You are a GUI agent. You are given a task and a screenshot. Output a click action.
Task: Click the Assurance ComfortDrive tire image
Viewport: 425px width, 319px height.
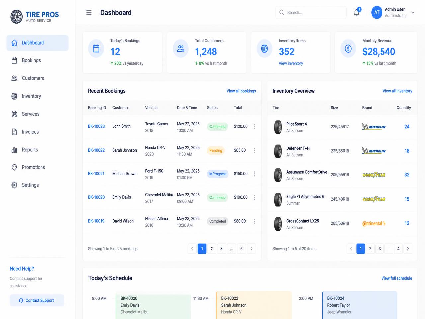tap(278, 175)
